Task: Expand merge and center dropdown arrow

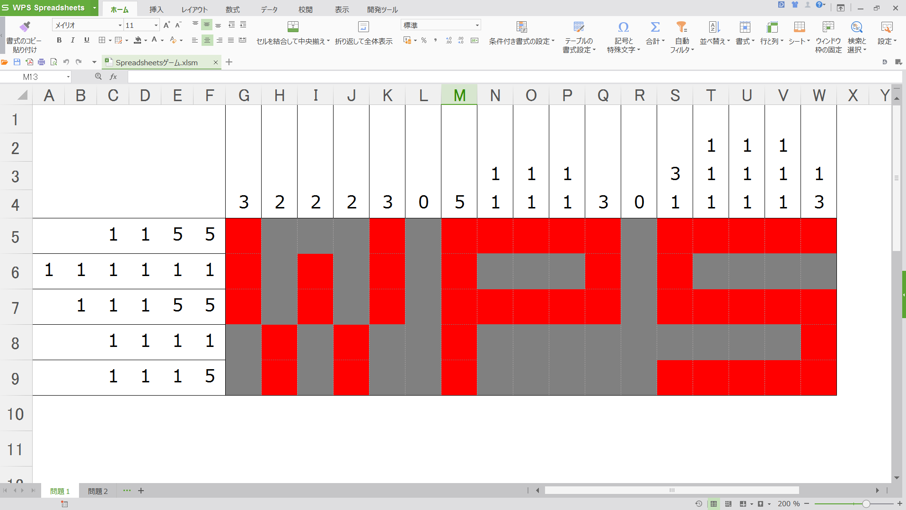Action: click(328, 41)
